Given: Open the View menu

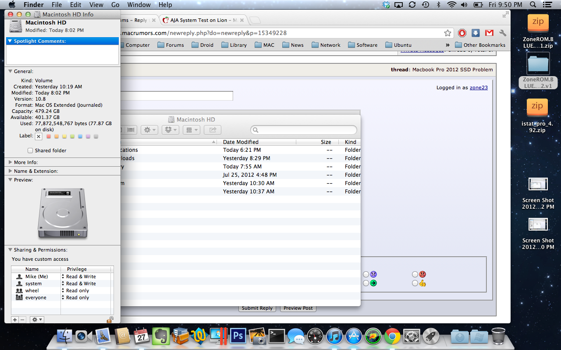Looking at the screenshot, I should click(96, 5).
